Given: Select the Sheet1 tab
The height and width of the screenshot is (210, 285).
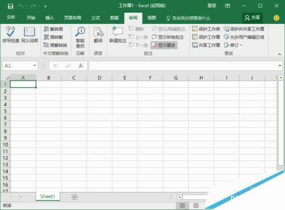Looking at the screenshot, I should click(x=47, y=196).
